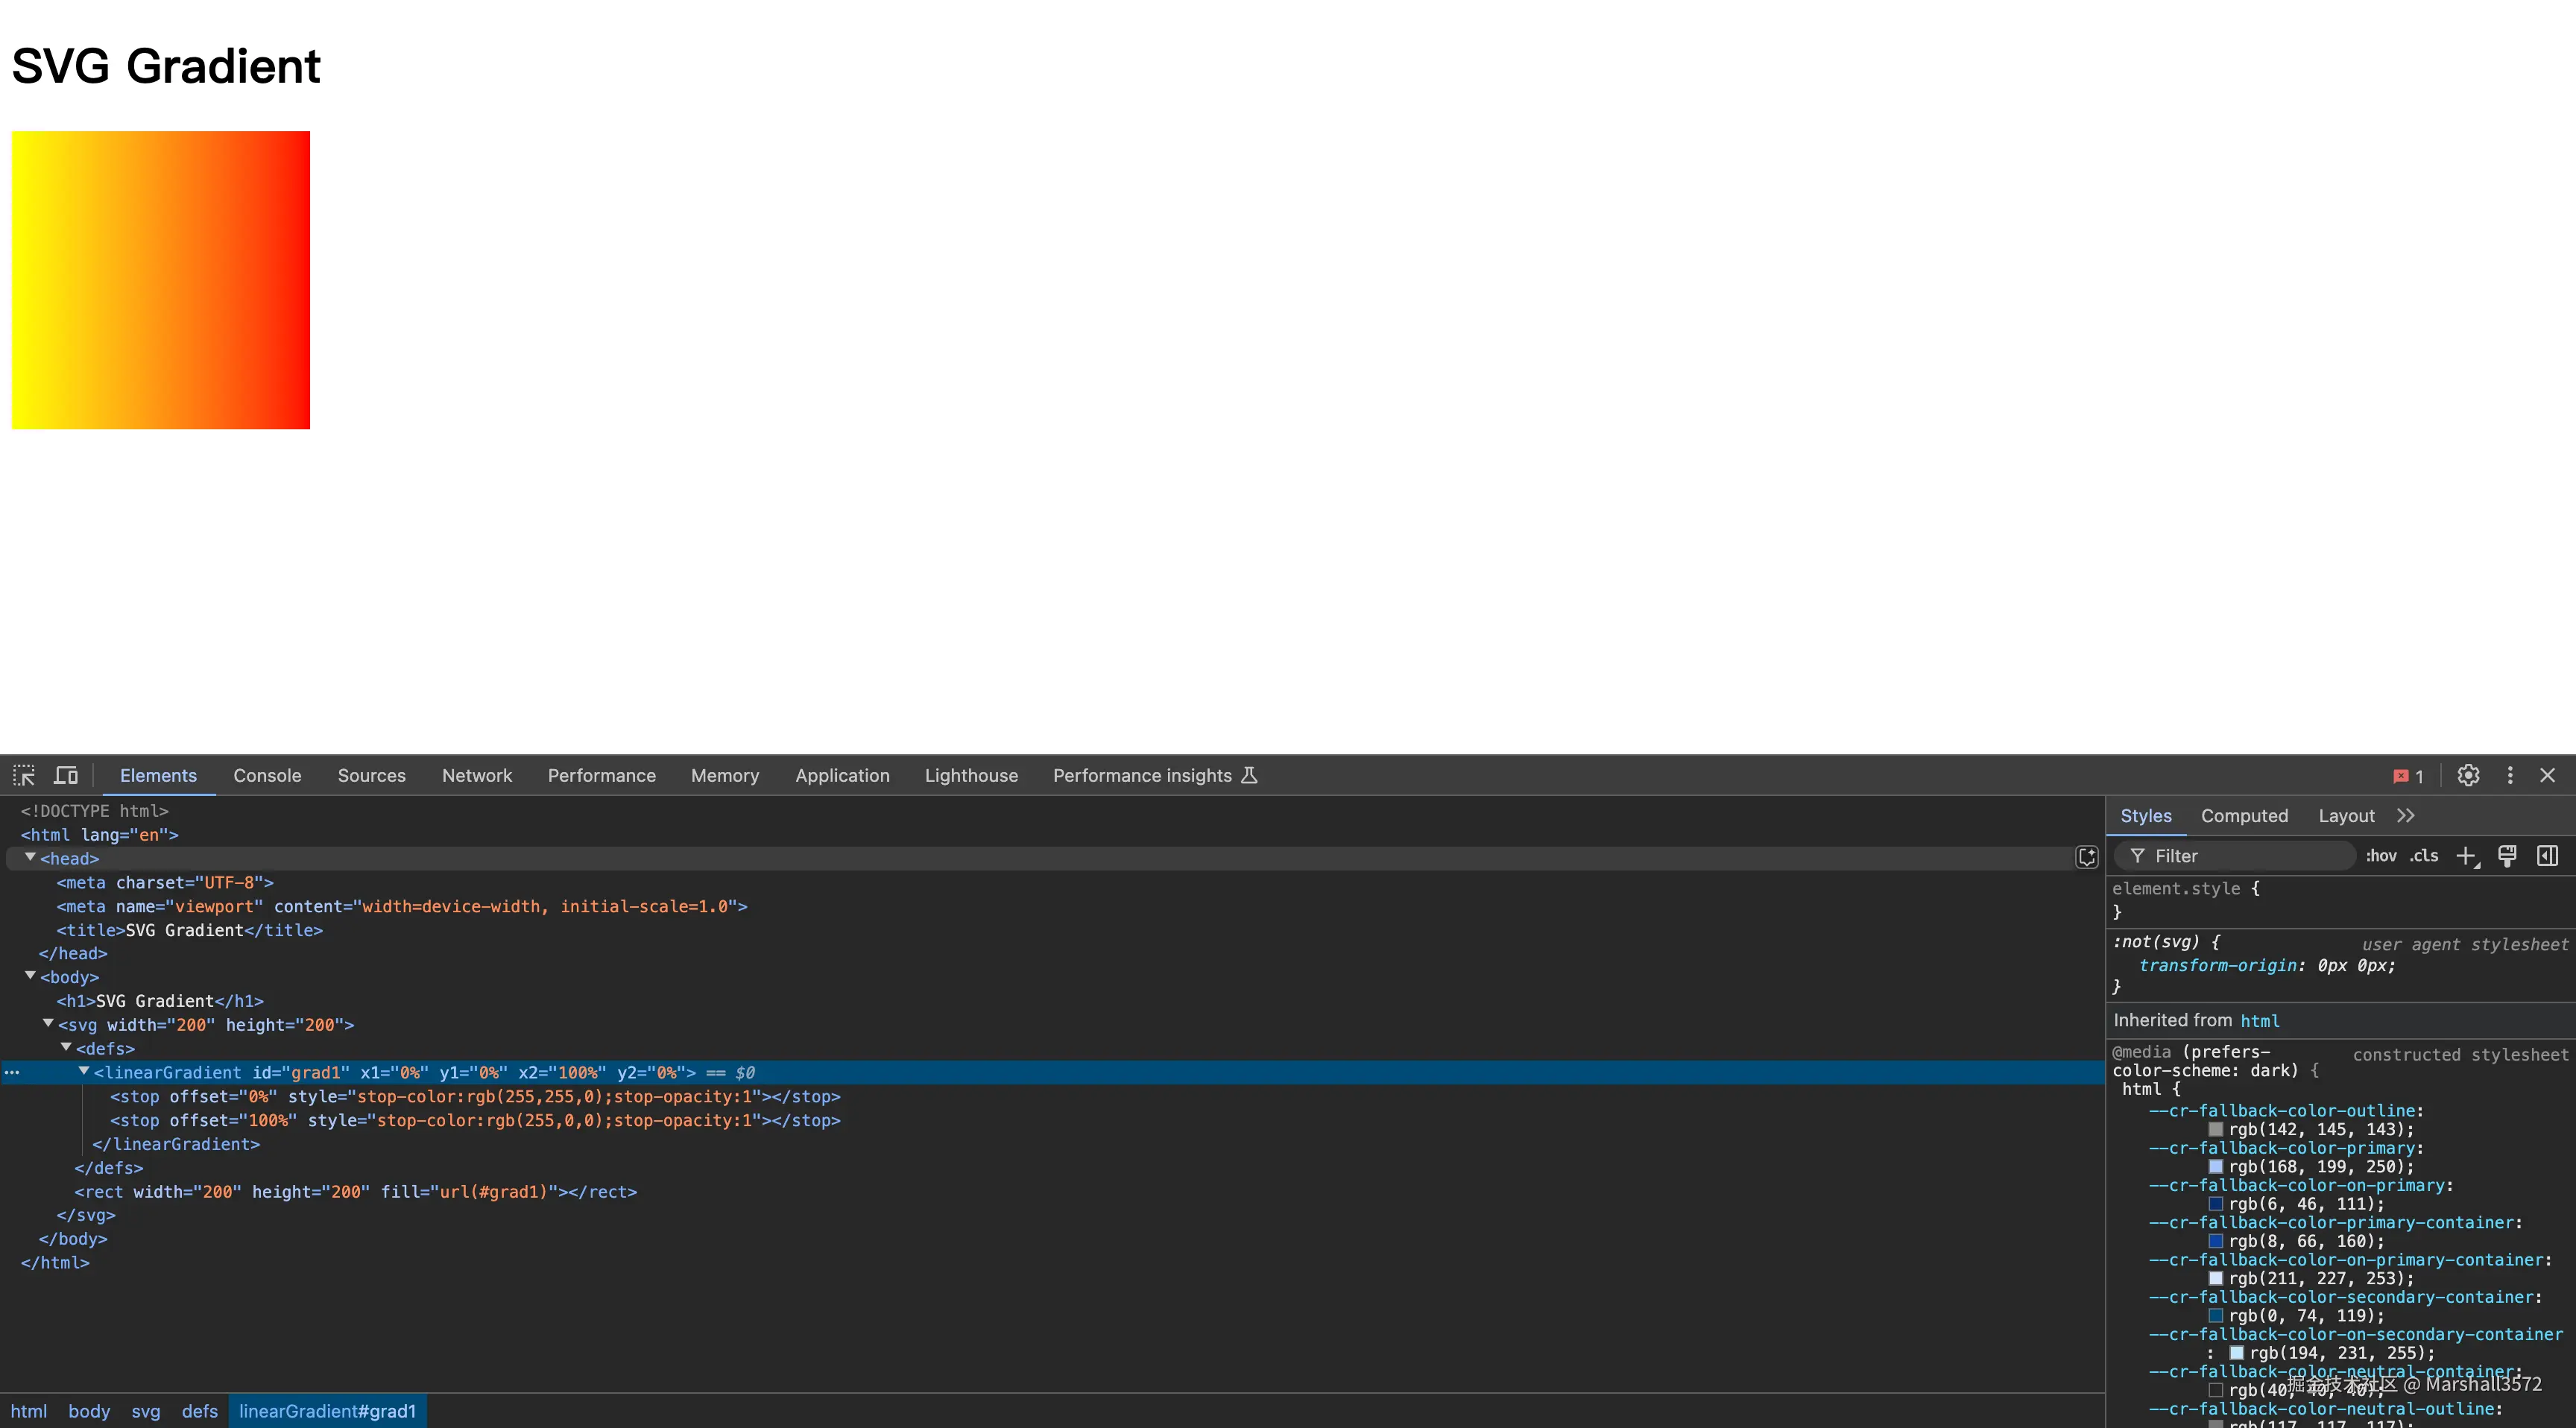The height and width of the screenshot is (1428, 2576).
Task: Toggle the .cls element classes panel
Action: pos(2423,856)
